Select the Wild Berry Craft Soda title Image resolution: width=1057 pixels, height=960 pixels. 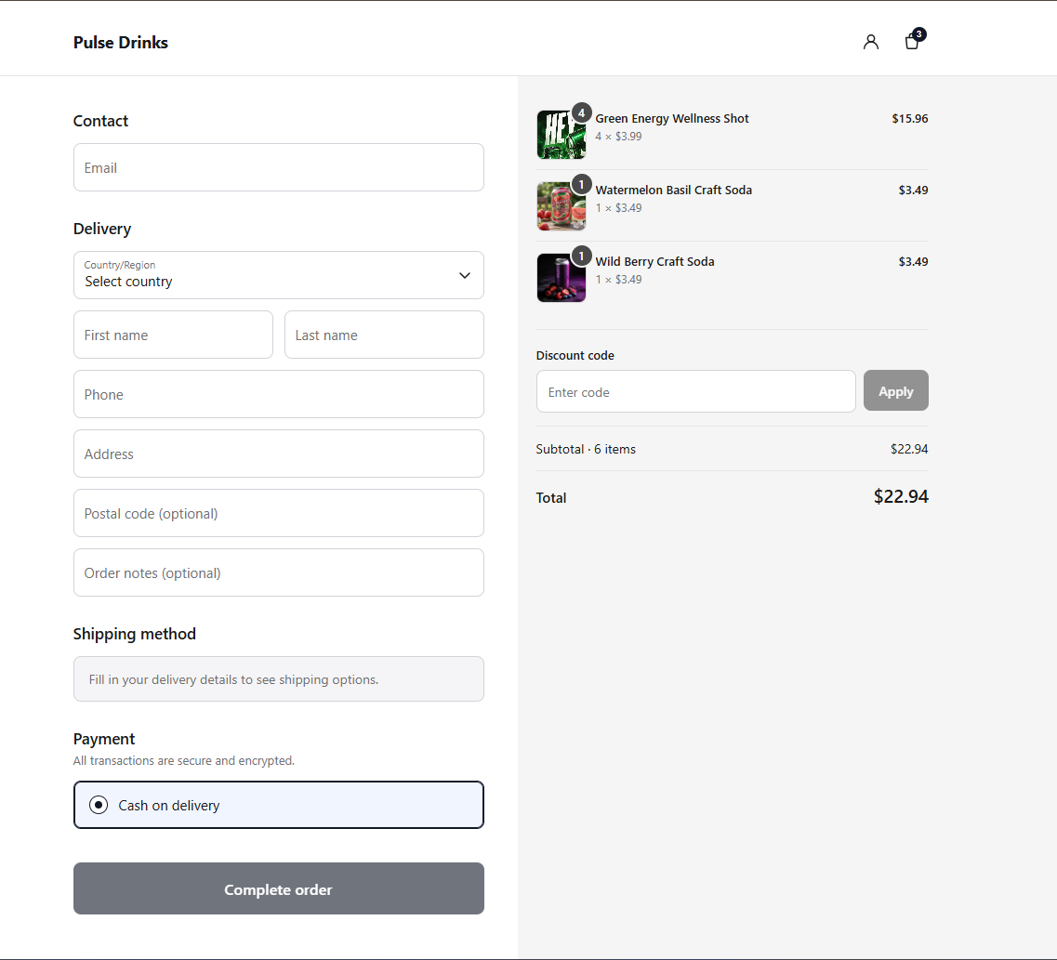click(654, 261)
